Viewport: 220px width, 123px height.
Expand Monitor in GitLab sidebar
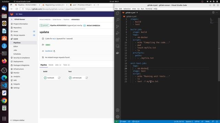click(16, 73)
